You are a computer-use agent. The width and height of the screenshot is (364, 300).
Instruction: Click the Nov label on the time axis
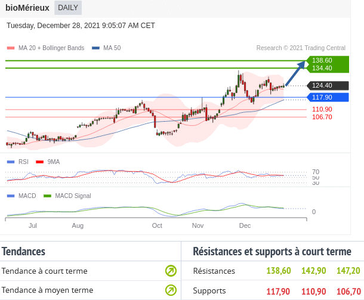[x=198, y=225]
